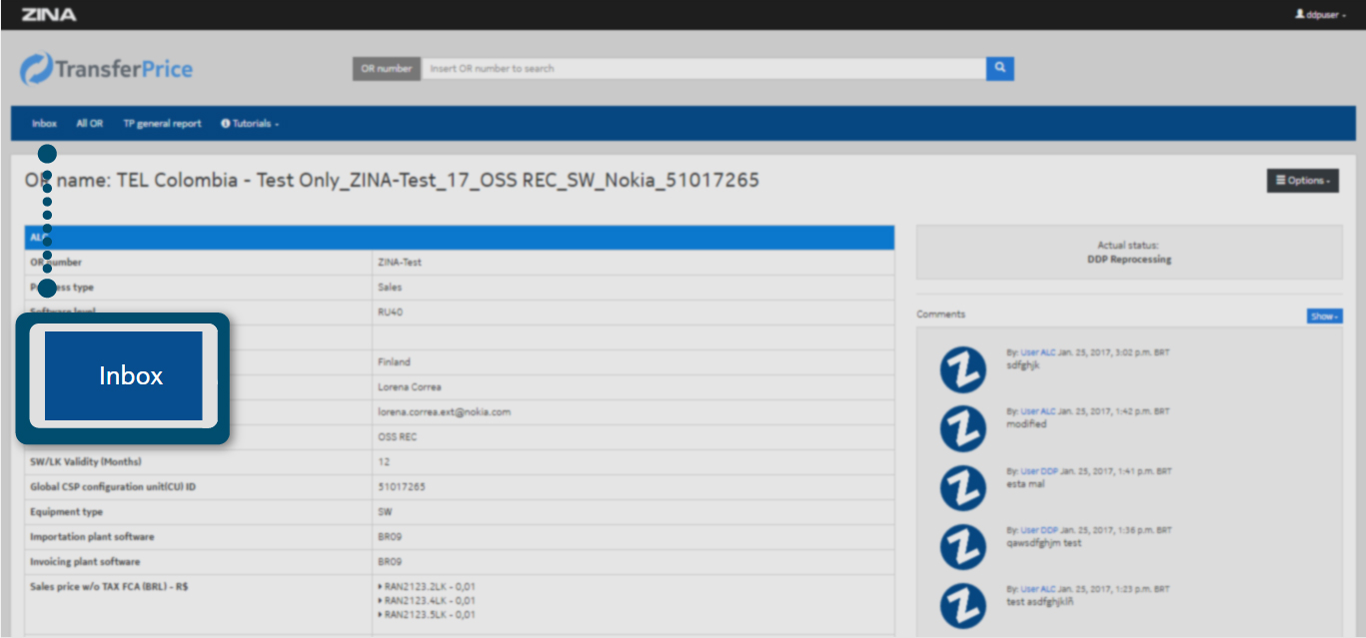Click the magnifier search button

(x=999, y=68)
